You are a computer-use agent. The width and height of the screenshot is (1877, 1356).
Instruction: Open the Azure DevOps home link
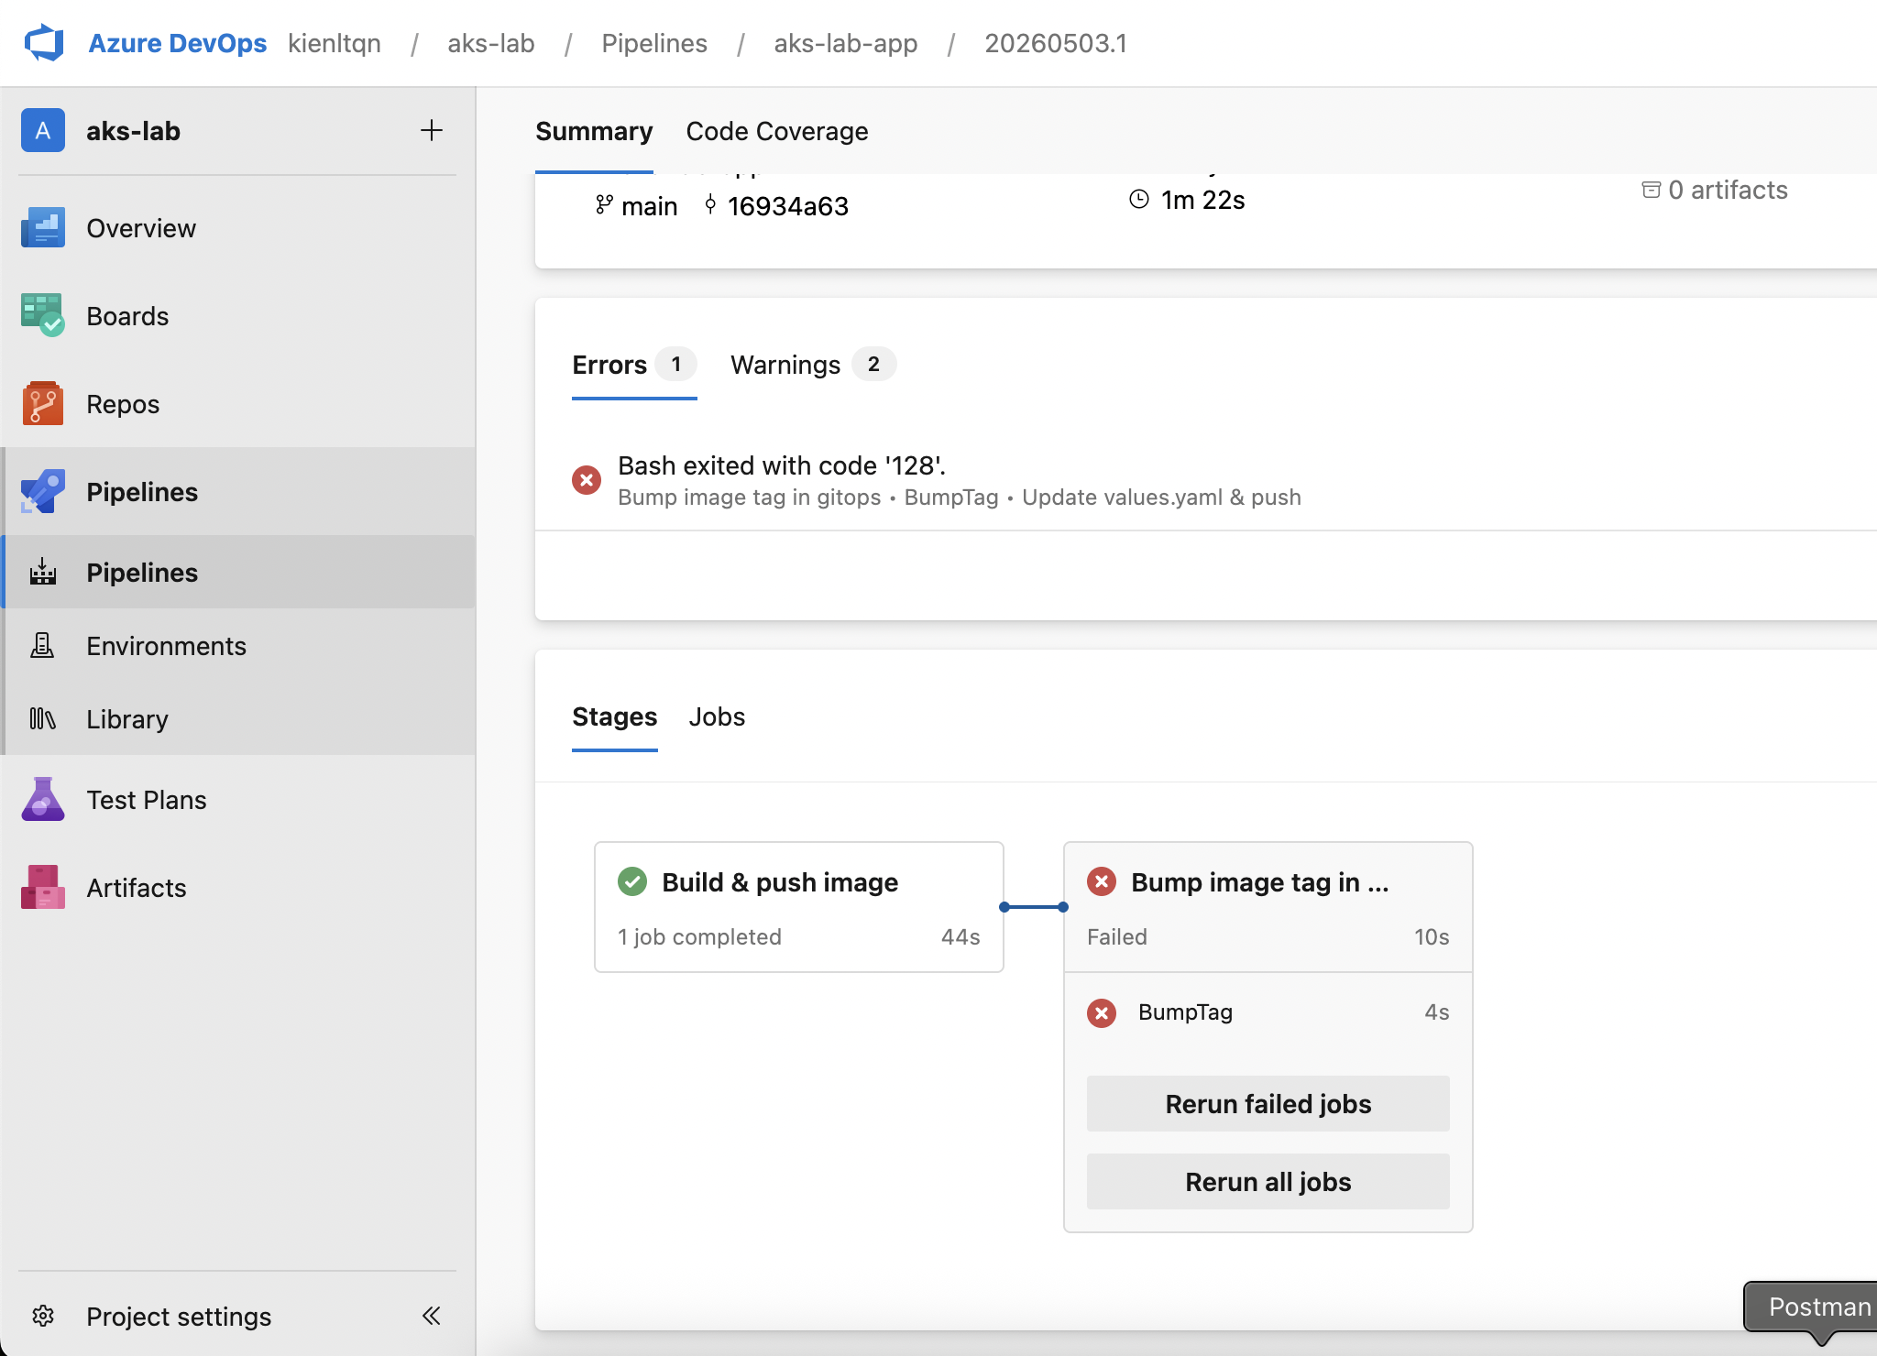(178, 43)
